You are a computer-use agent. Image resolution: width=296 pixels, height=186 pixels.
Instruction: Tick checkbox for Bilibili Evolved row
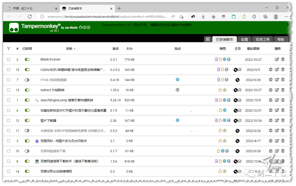coord(8,59)
